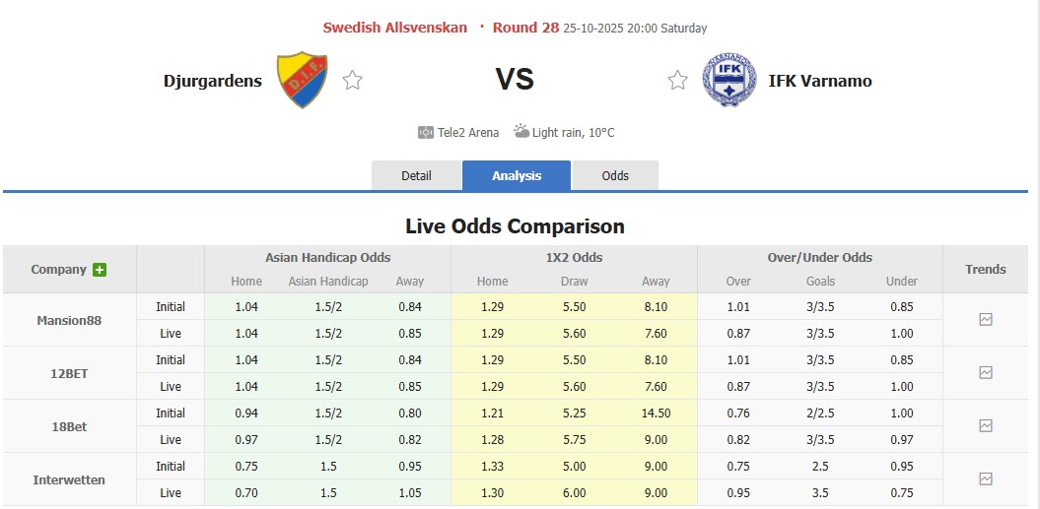This screenshot has width=1040, height=509.
Task: Click the Mansion88 company name
Action: click(69, 320)
